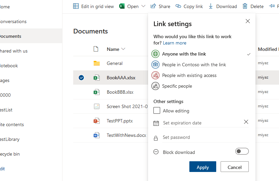Click miyaz in the TestPPT.pptx row
This screenshot has width=279, height=181.
click(x=263, y=120)
